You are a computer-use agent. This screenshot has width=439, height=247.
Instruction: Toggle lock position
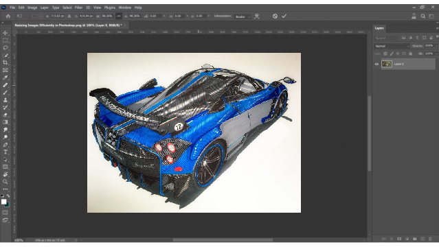point(398,54)
